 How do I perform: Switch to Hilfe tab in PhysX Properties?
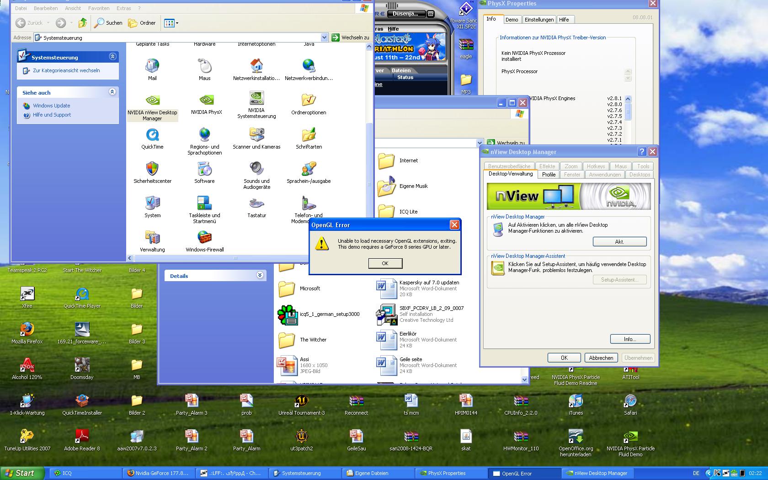564,20
